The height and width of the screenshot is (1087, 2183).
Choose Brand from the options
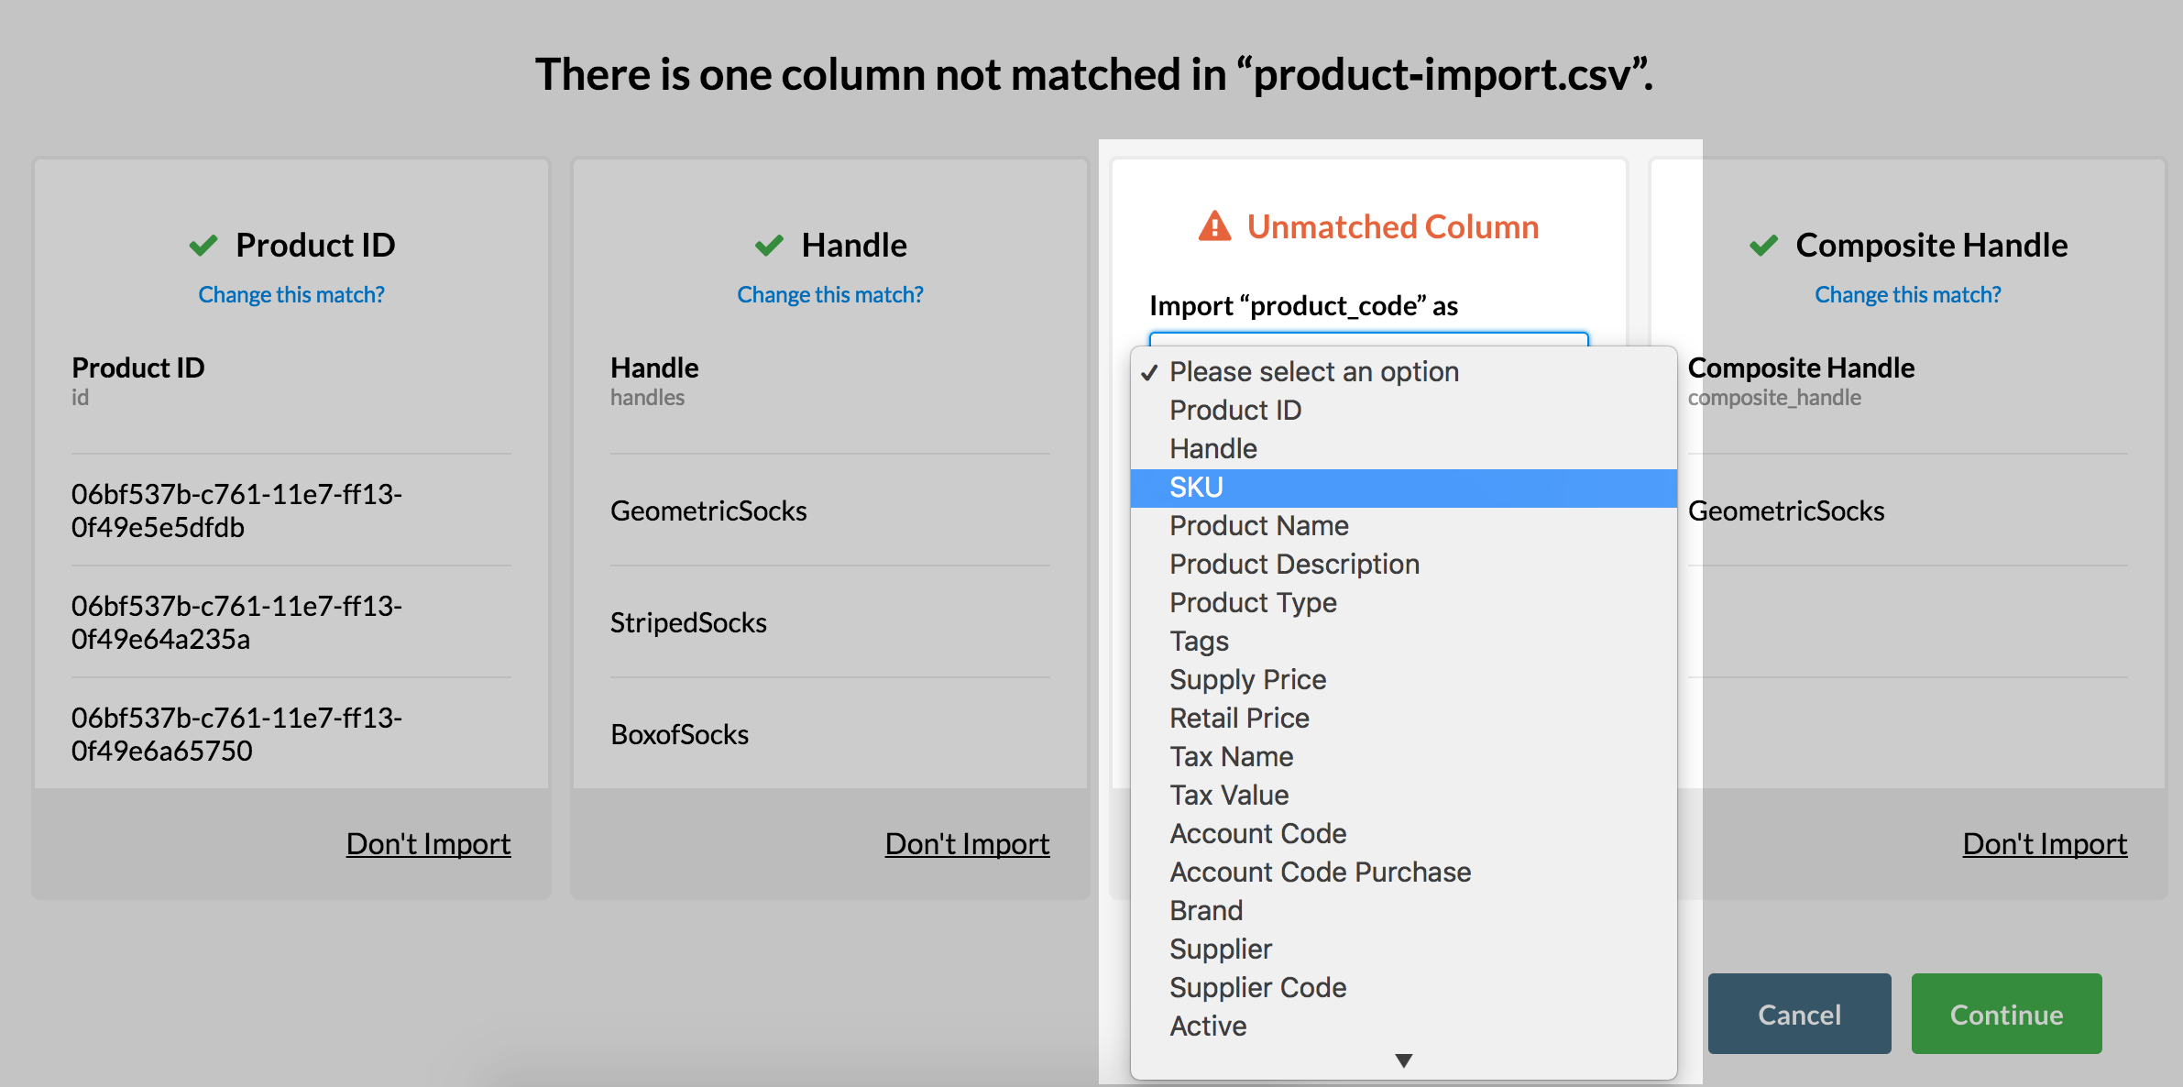point(1206,911)
